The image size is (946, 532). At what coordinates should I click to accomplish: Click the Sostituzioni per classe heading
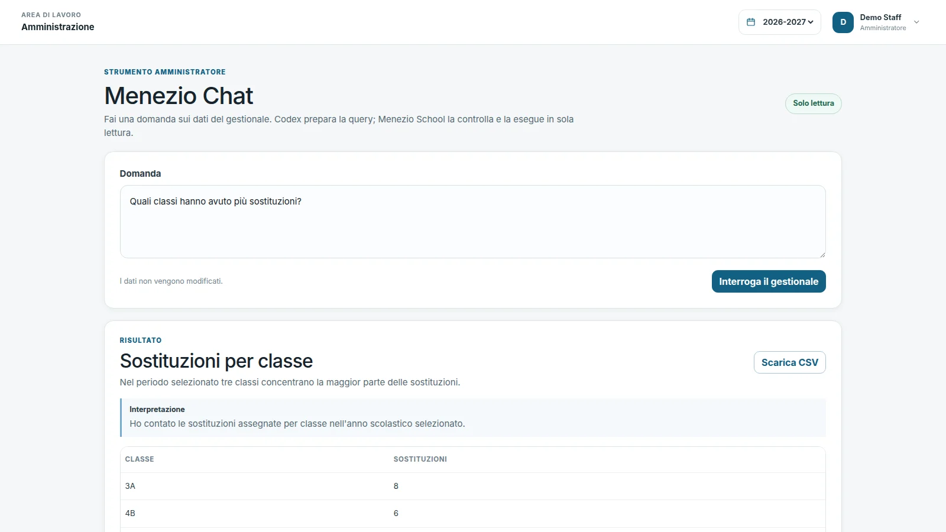[x=216, y=361]
